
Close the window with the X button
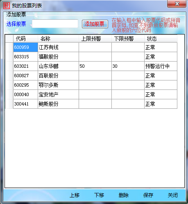coord(177,4)
